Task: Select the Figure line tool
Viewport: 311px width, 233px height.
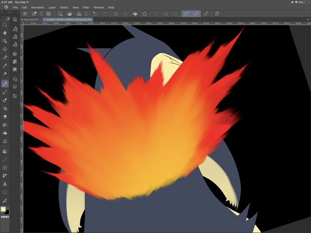Action: click(x=5, y=159)
